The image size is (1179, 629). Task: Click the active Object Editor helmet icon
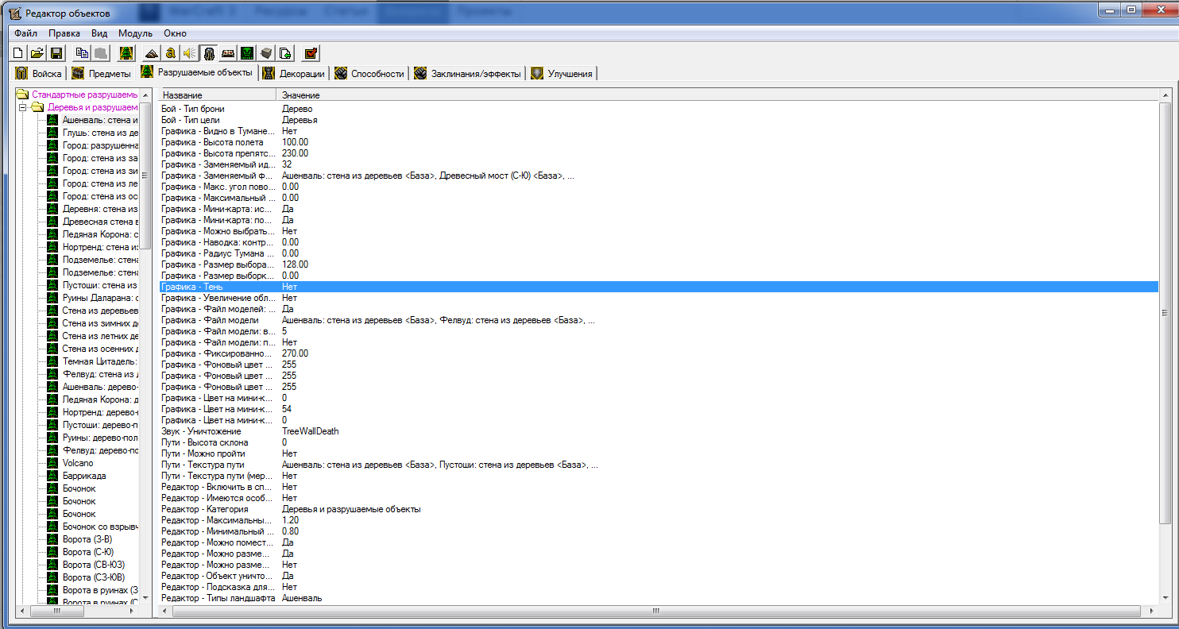(208, 53)
